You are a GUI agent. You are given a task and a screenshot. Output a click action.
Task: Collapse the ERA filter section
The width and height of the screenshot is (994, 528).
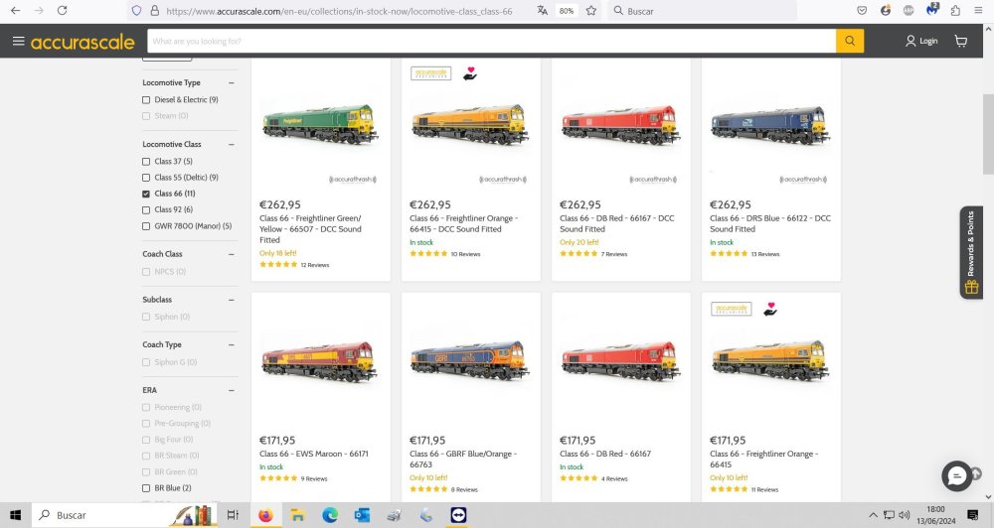pyautogui.click(x=232, y=390)
